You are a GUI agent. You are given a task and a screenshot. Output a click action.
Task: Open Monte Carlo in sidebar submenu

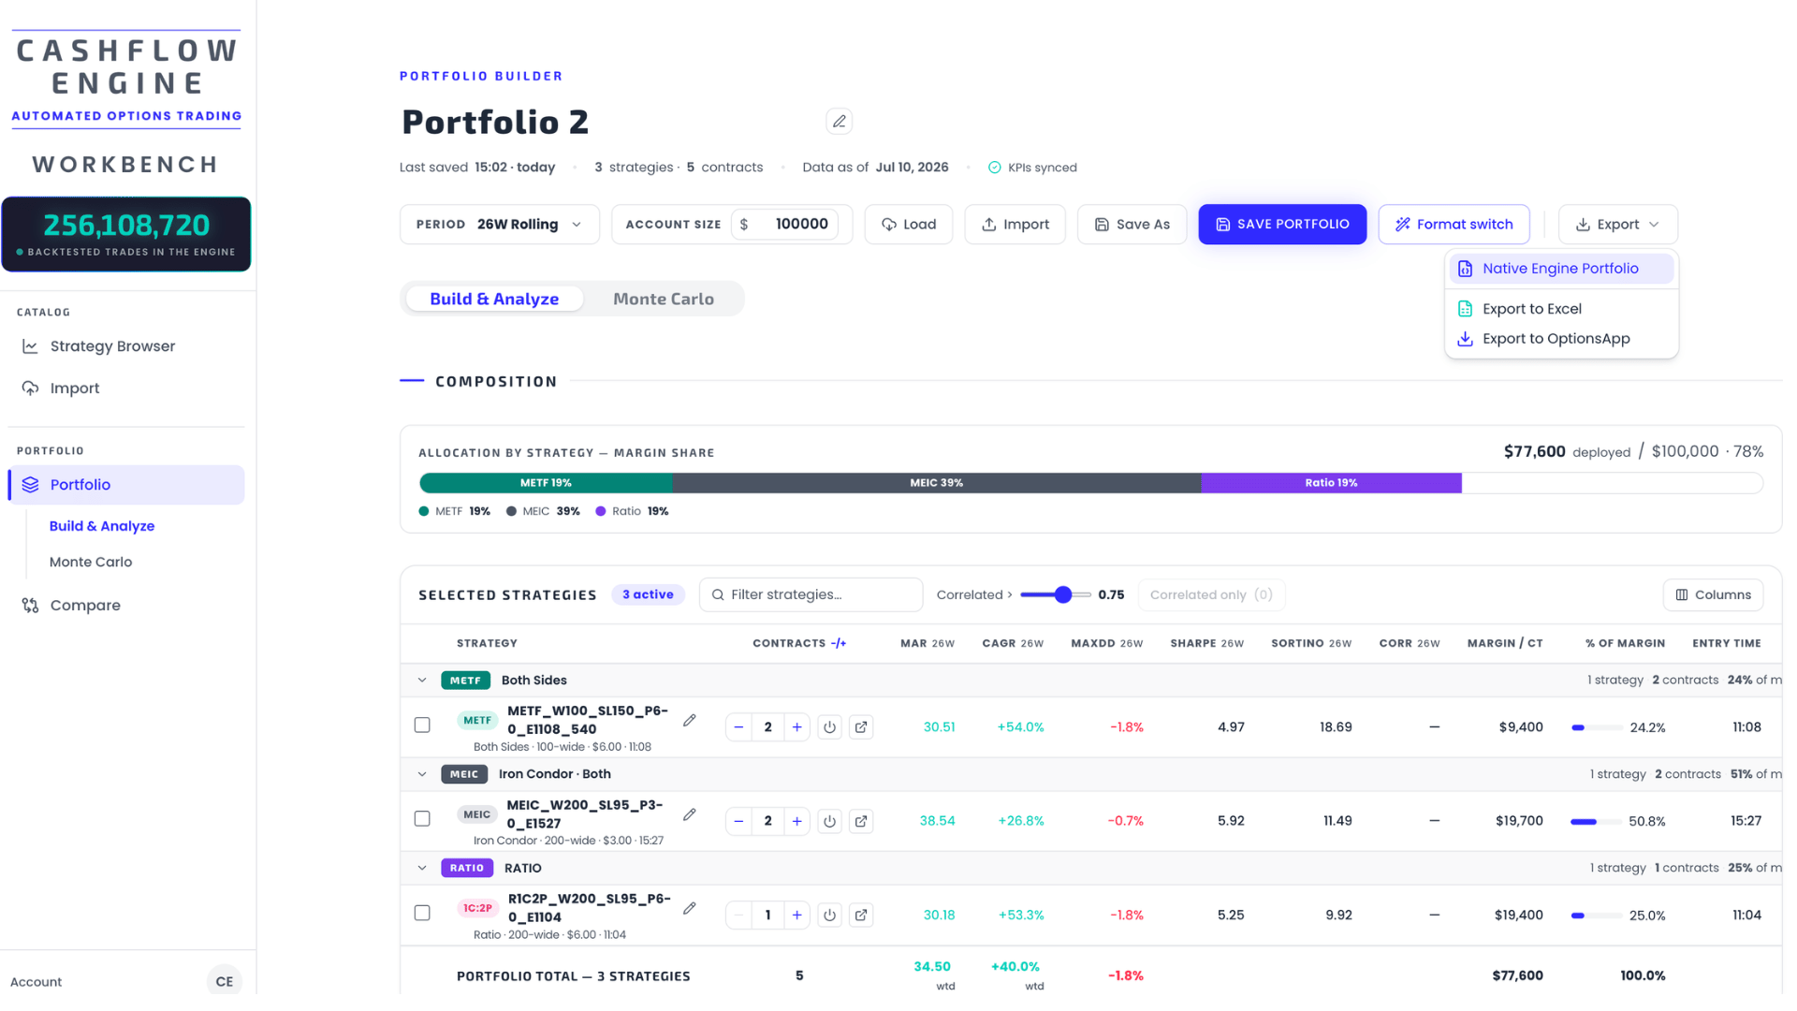point(91,562)
